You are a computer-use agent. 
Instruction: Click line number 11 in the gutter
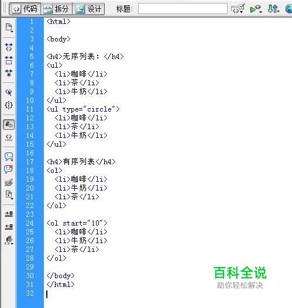pyautogui.click(x=30, y=109)
